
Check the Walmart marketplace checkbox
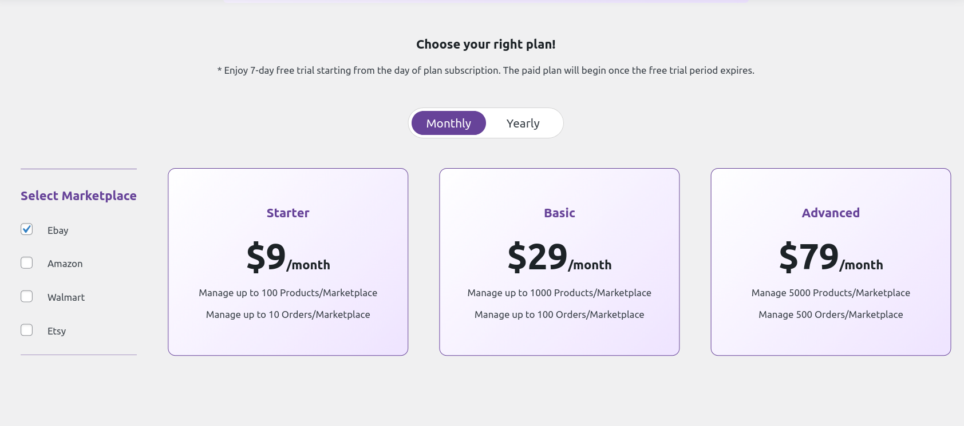(26, 296)
